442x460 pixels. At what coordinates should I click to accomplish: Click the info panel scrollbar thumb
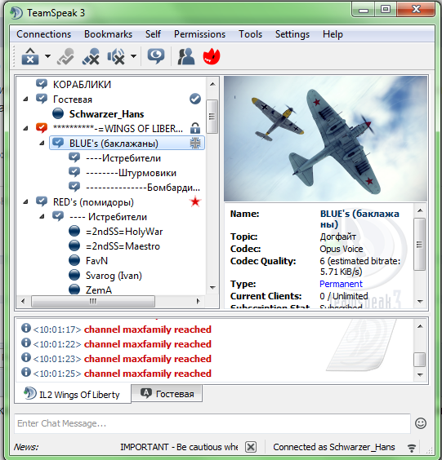click(420, 244)
